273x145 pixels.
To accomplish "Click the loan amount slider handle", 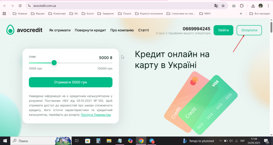I will click(x=54, y=63).
